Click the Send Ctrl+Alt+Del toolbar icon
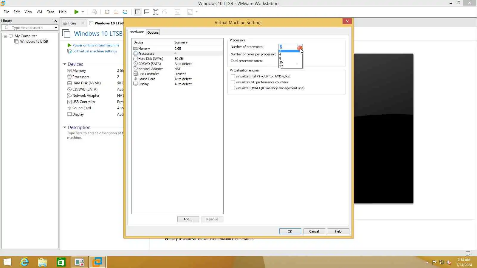 click(x=94, y=12)
